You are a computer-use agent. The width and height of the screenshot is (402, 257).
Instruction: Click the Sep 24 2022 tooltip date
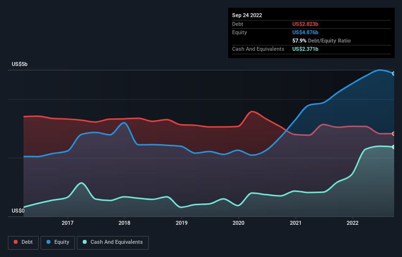(247, 15)
